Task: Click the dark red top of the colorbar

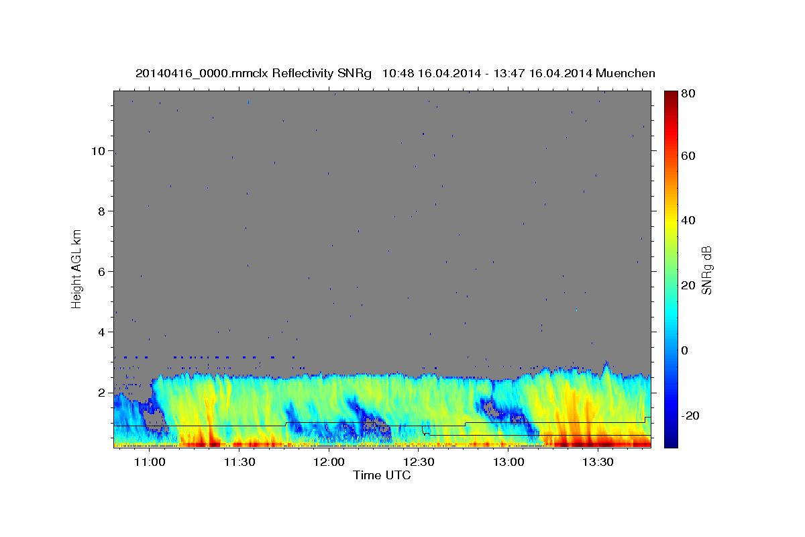Action: tap(671, 95)
